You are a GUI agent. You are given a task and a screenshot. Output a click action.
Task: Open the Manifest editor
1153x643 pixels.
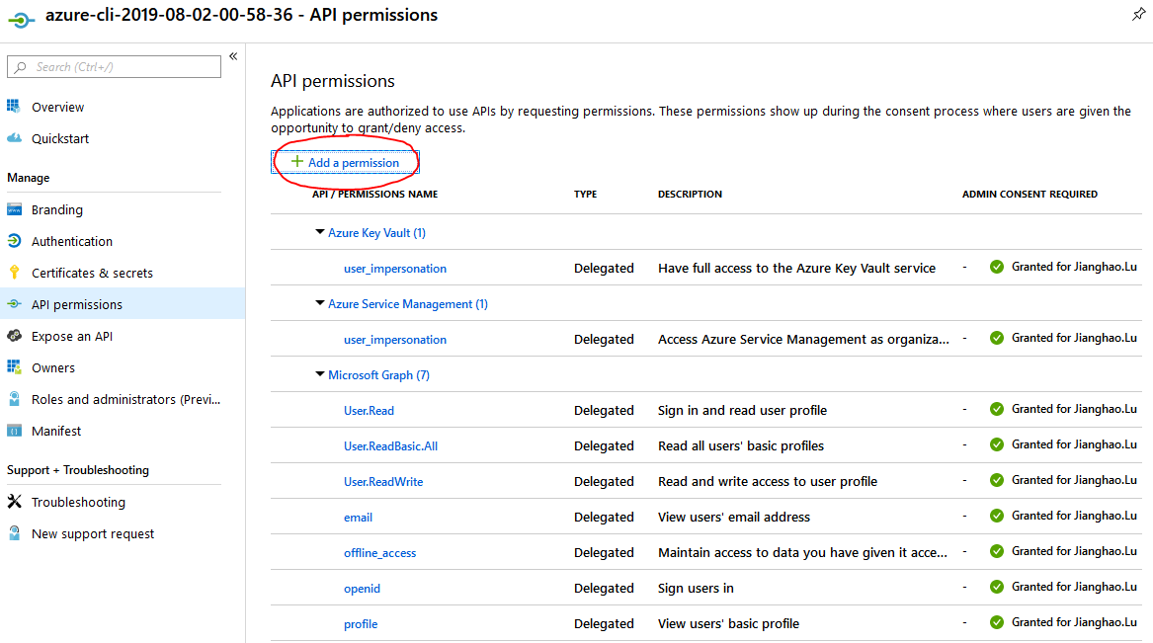[x=56, y=432]
